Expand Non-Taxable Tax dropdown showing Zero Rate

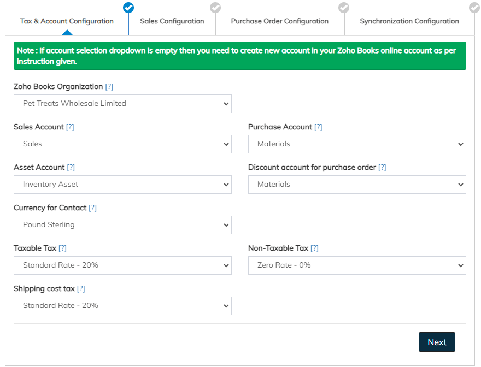357,265
